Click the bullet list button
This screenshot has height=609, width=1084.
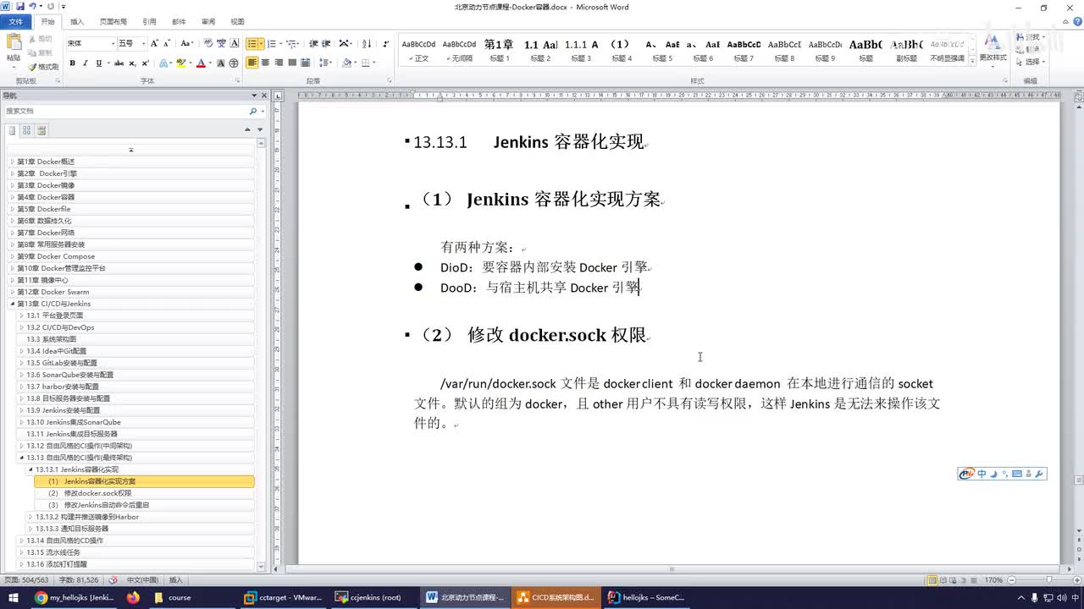tap(252, 43)
